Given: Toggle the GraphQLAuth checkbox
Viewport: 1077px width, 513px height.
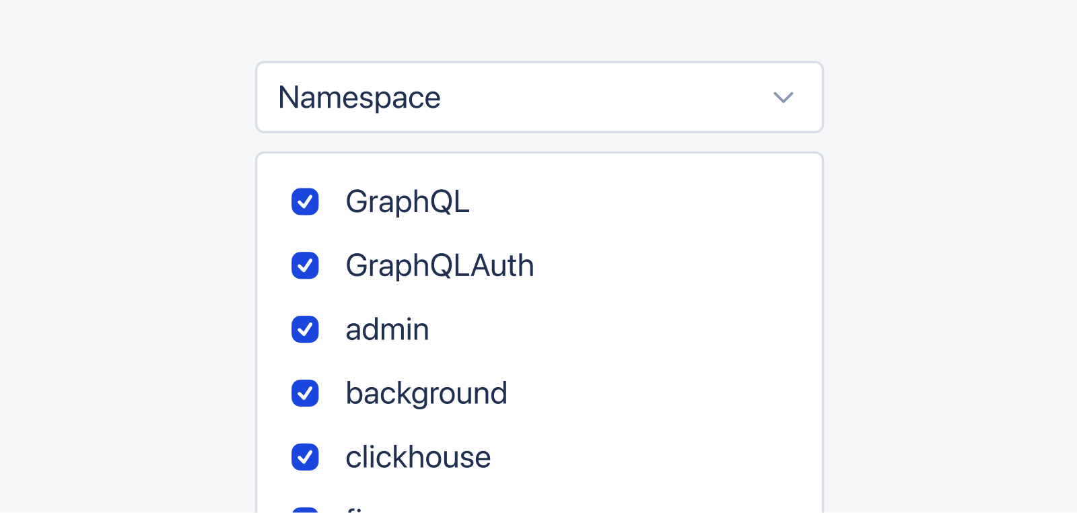Looking at the screenshot, I should tap(305, 265).
